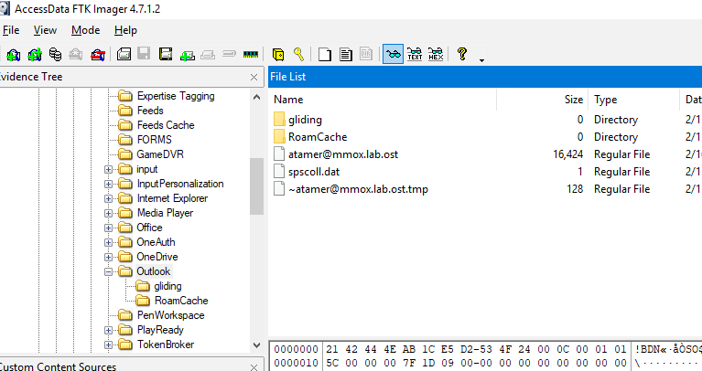Expand the Internet Explorer folder node
The width and height of the screenshot is (702, 371).
(x=108, y=198)
